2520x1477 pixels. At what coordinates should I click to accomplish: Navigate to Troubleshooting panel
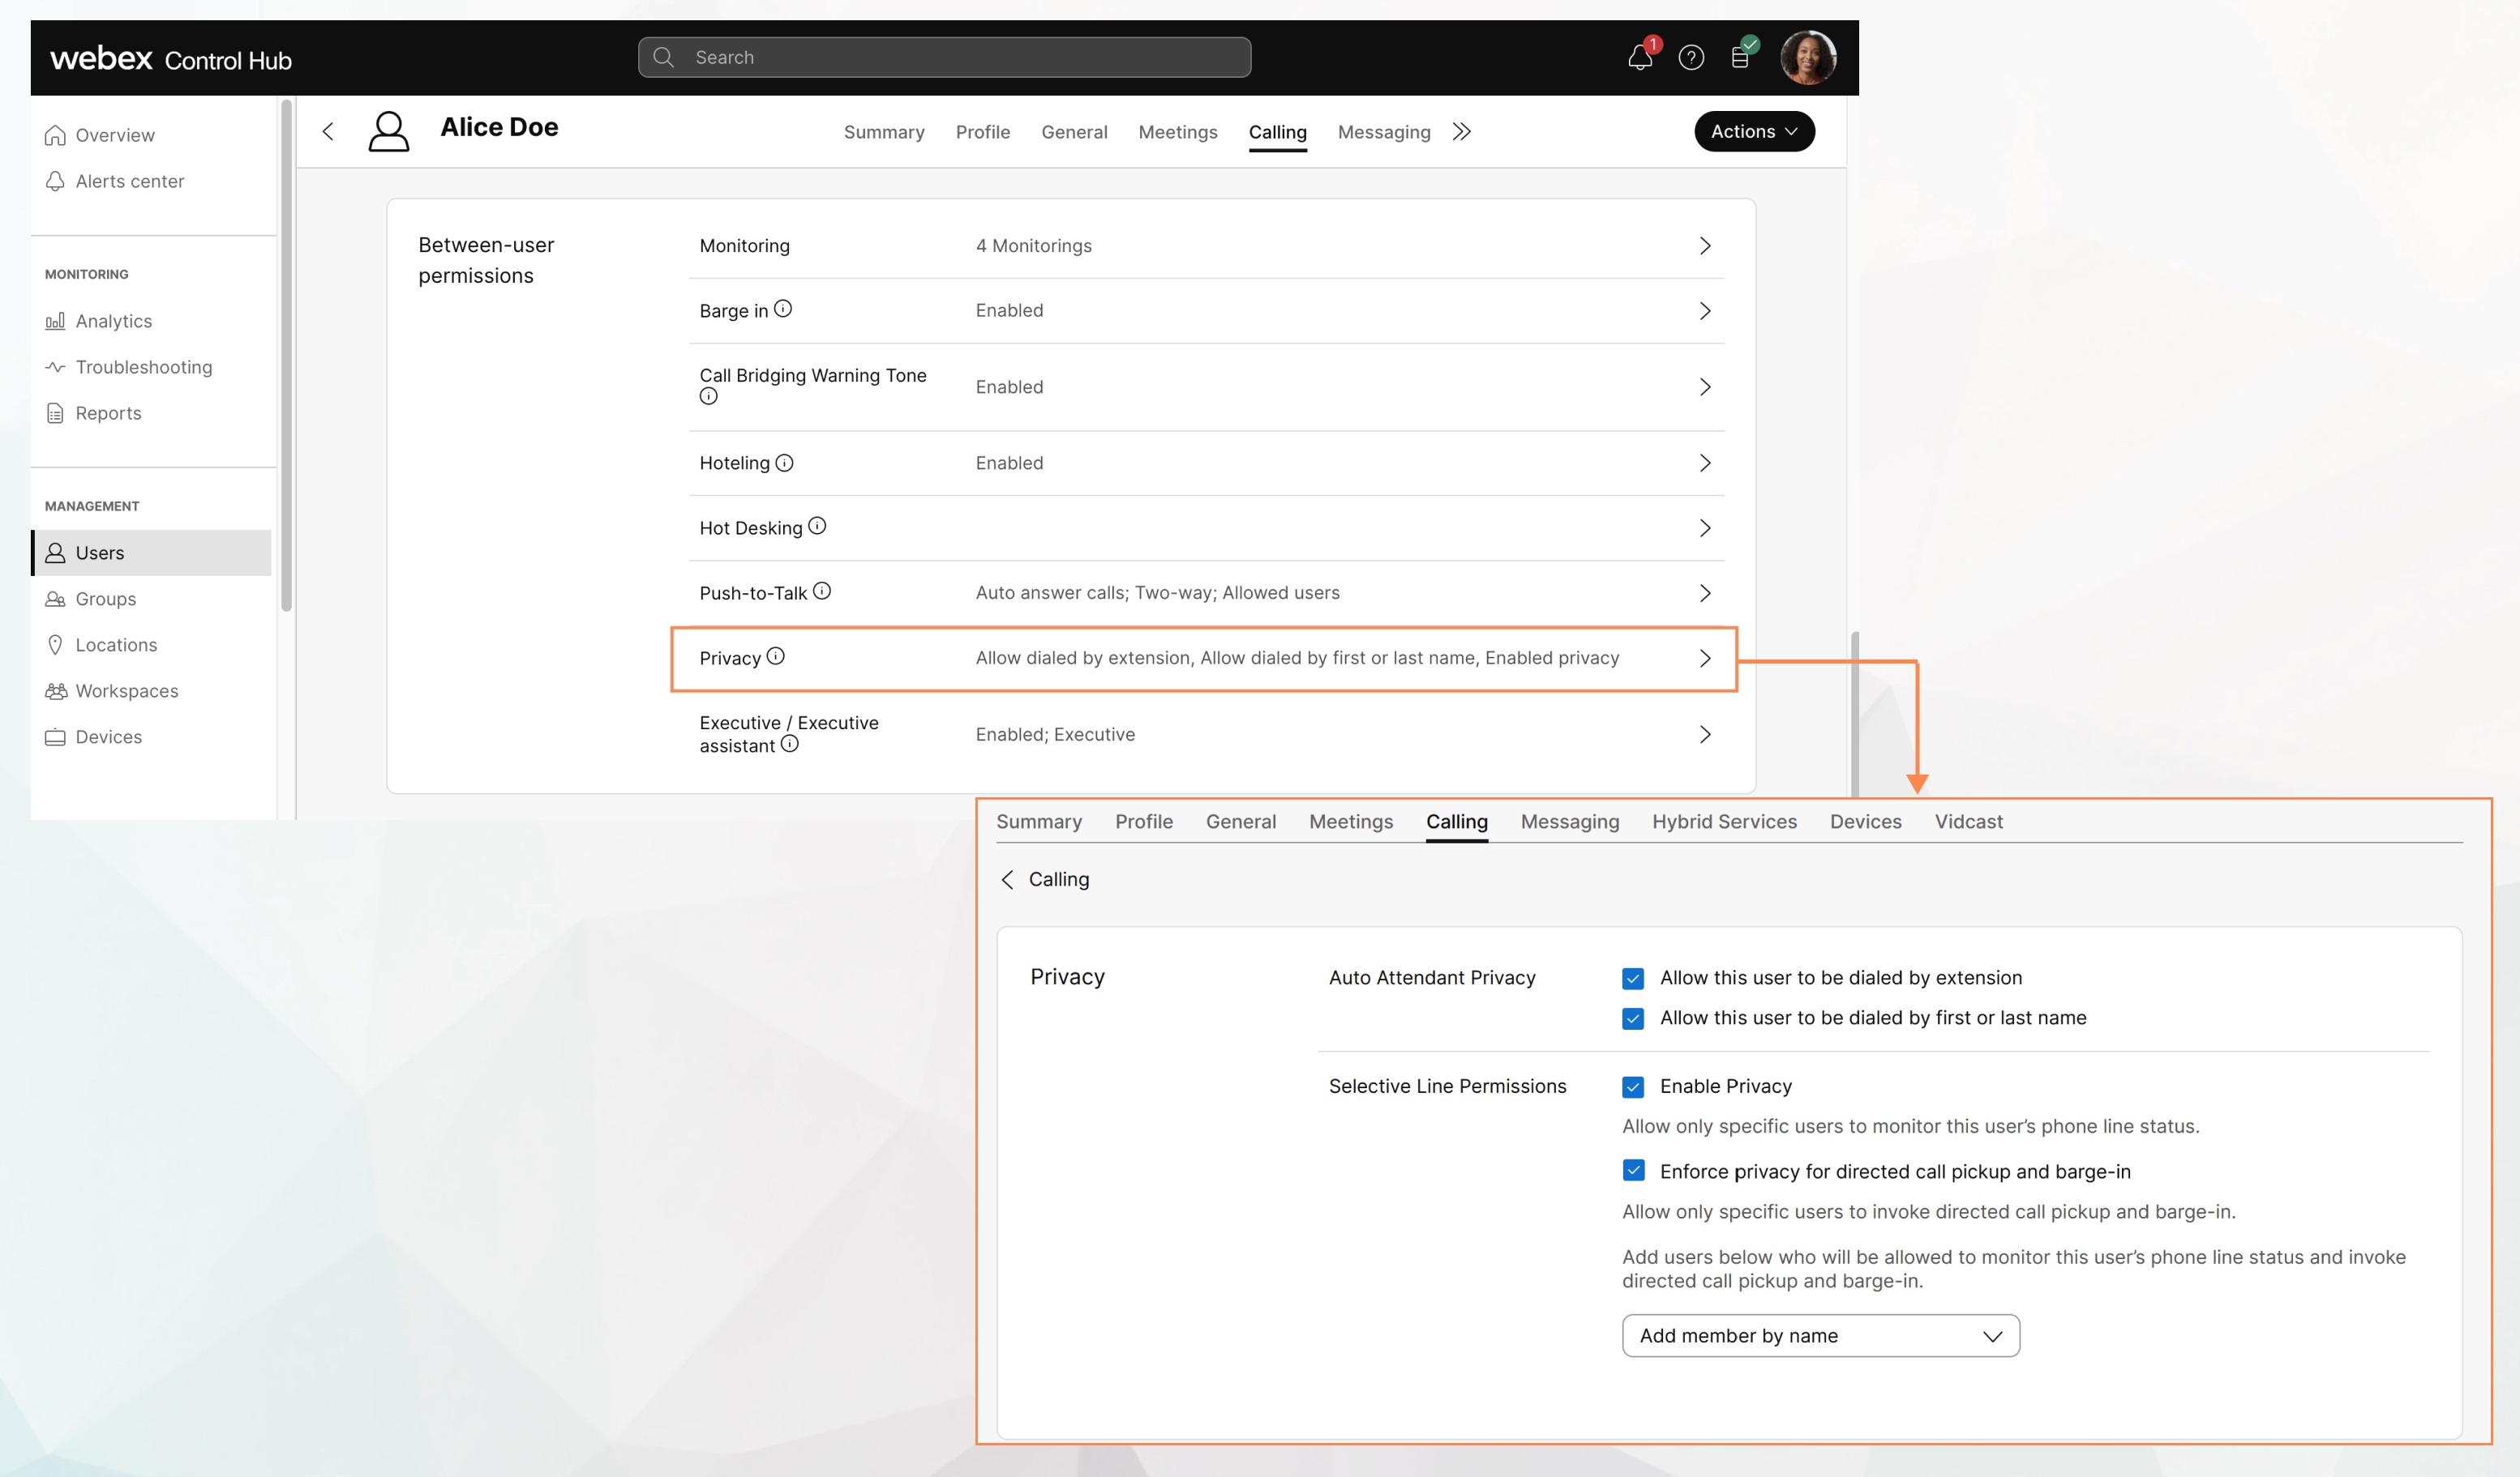coord(143,365)
